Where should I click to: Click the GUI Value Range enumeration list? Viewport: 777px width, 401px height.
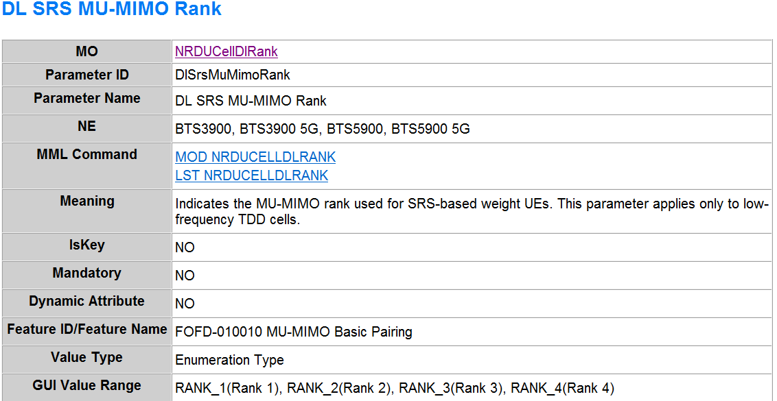coord(395,388)
